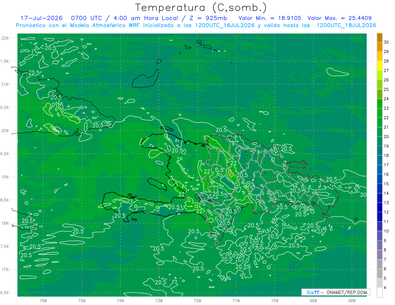Select the date '17-Jul-2026'

(x=41, y=18)
